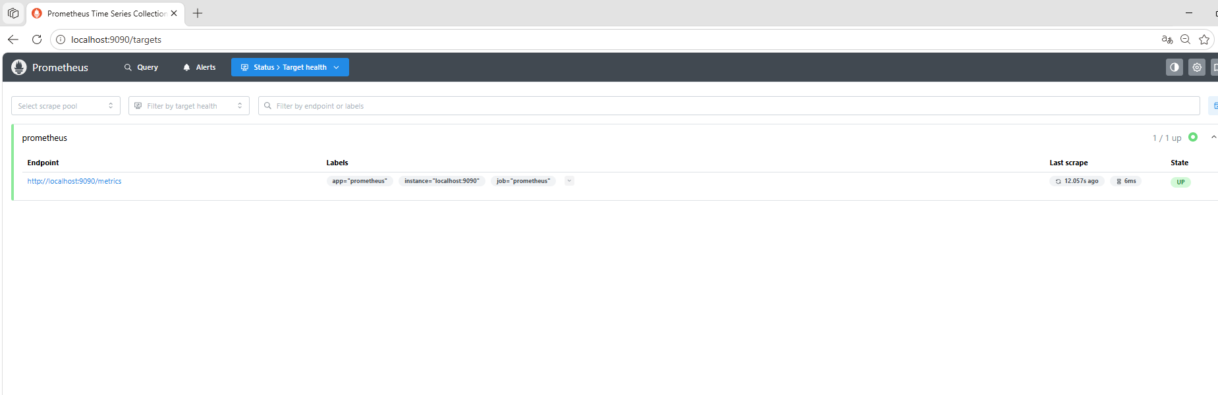The width and height of the screenshot is (1218, 395).
Task: Open the Alerts page
Action: click(x=200, y=67)
